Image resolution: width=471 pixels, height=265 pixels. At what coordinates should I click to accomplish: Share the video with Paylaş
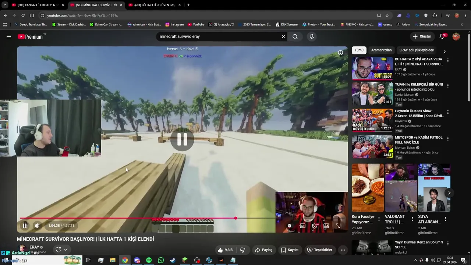coord(263,250)
